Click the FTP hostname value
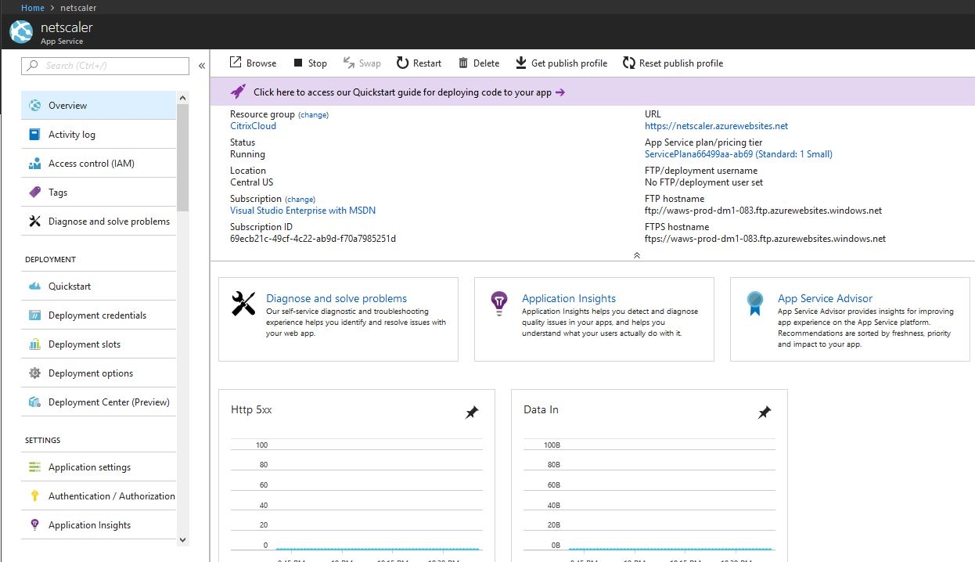 pos(763,211)
